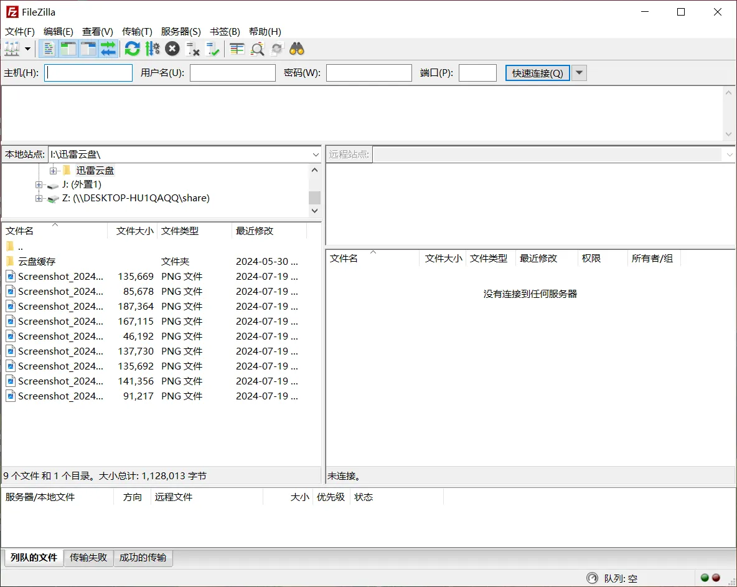Image resolution: width=737 pixels, height=587 pixels.
Task: Focus the 端口(P) port field
Action: (x=477, y=73)
